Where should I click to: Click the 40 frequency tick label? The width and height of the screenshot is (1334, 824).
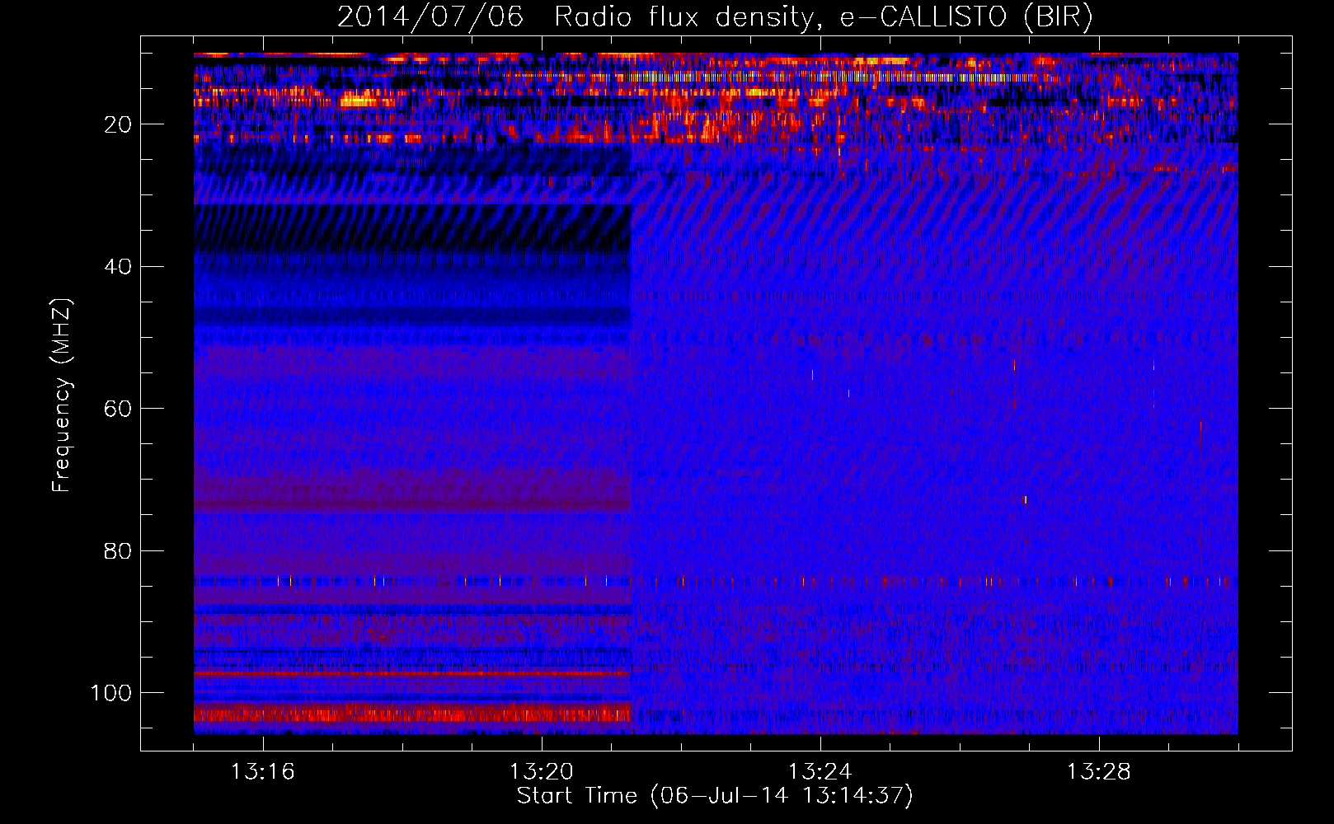(118, 267)
